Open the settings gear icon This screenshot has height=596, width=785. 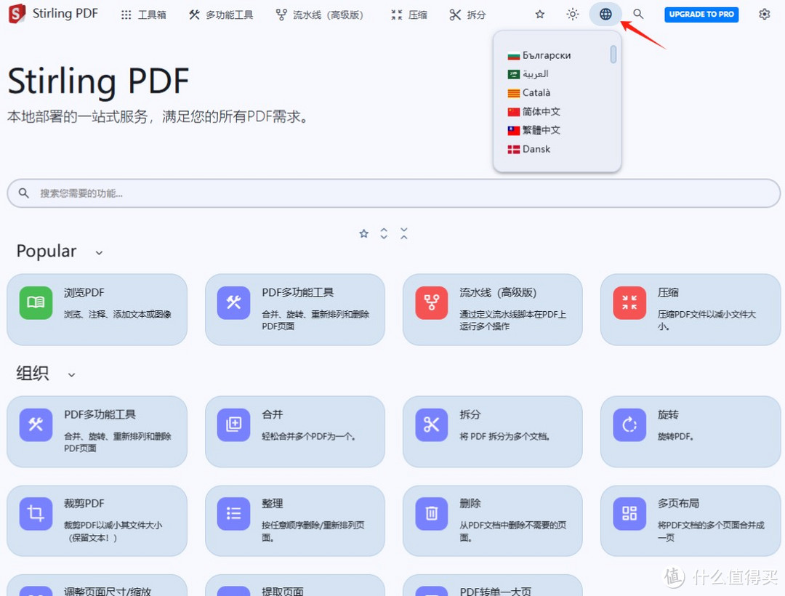(764, 14)
